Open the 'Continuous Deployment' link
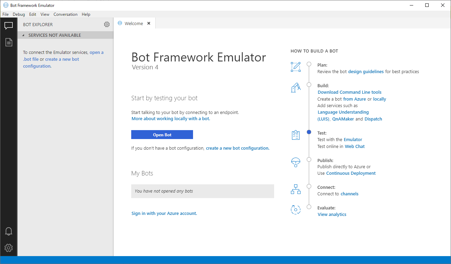The height and width of the screenshot is (264, 451). click(351, 173)
